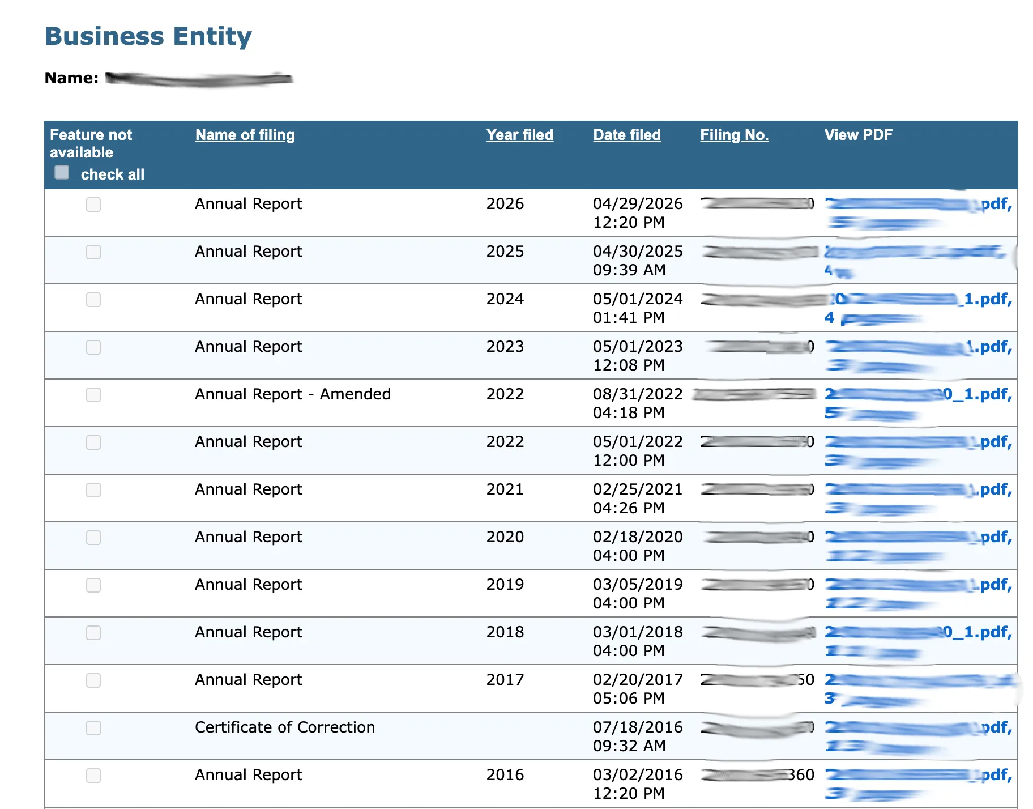Sort by 'Name of filing' column header
Screen dimensions: 1033x809
[x=245, y=135]
